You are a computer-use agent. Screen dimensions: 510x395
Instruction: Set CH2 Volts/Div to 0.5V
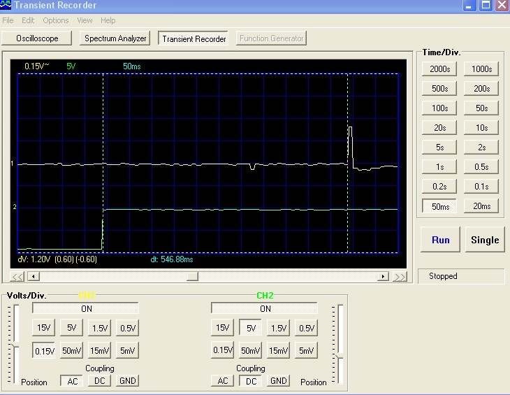307,328
